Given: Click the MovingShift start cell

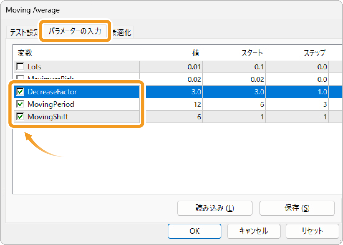Looking at the screenshot, I should [234, 117].
